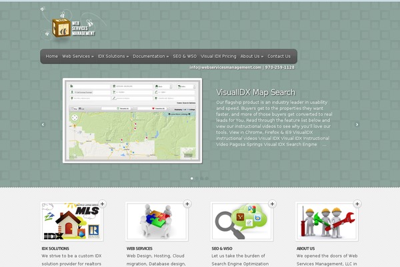Expand the Documentation menu
The width and height of the screenshot is (400, 267).
(151, 56)
